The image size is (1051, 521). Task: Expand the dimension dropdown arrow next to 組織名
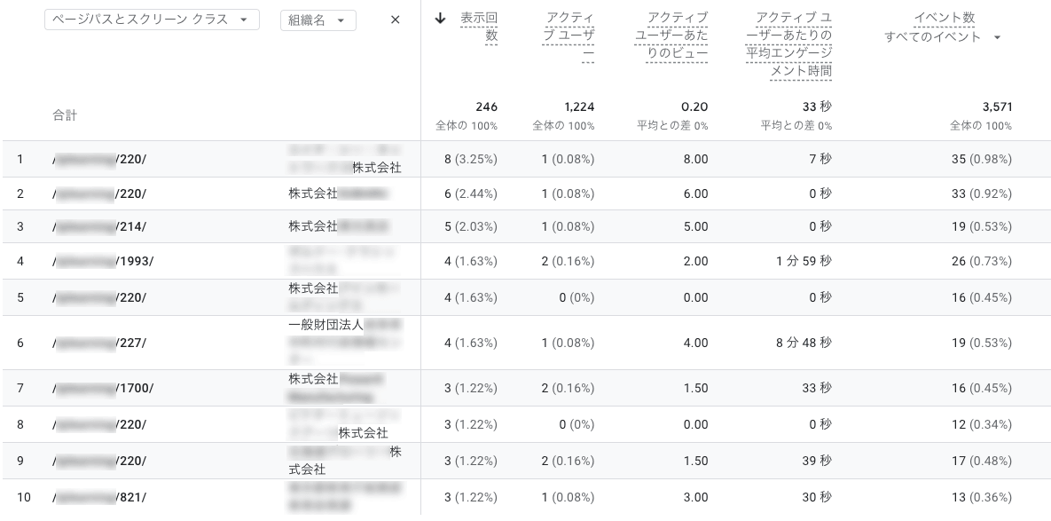[x=345, y=19]
